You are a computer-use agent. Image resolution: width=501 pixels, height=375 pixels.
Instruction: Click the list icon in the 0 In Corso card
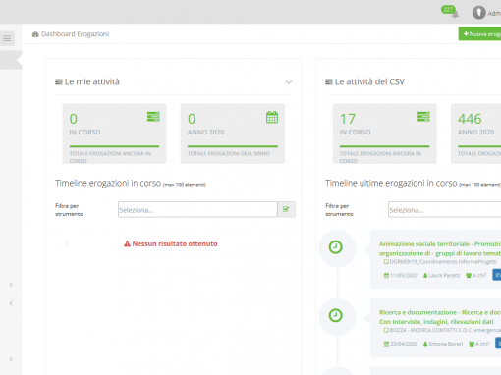click(153, 117)
